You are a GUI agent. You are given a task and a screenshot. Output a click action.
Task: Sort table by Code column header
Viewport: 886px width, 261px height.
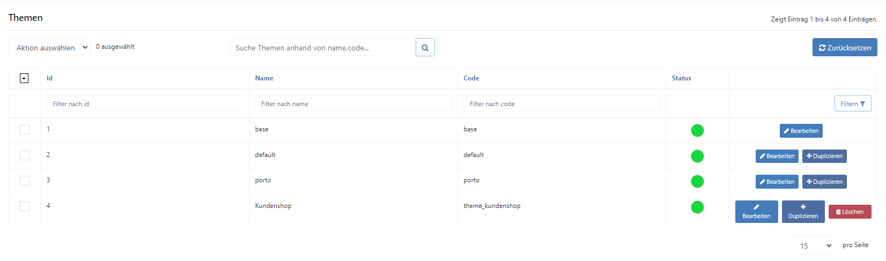pyautogui.click(x=471, y=78)
